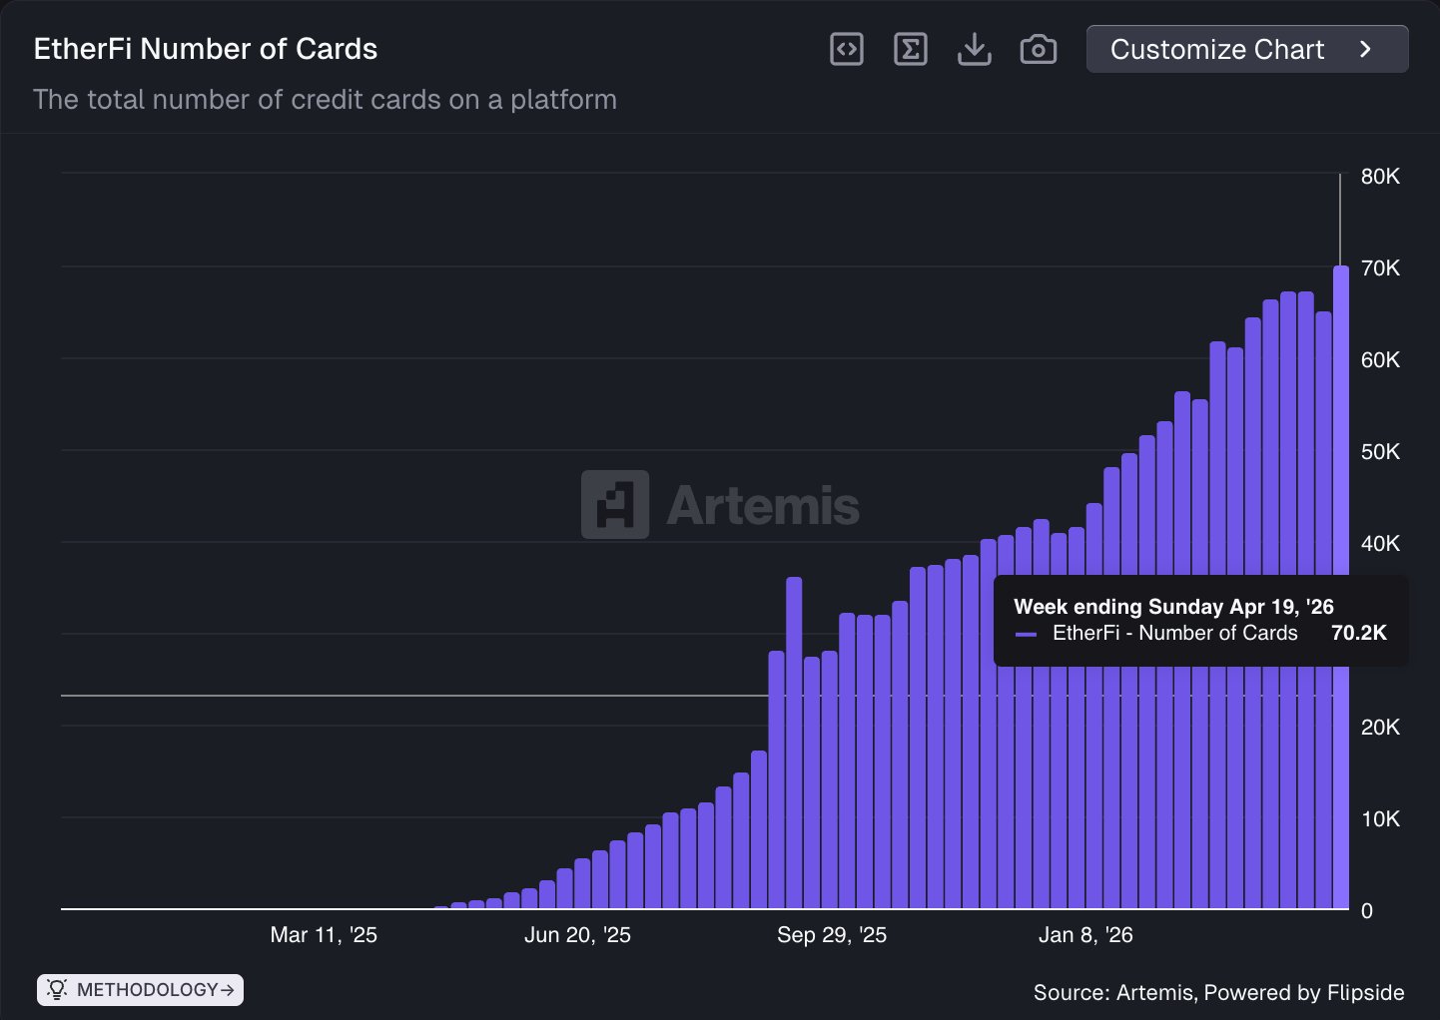Click the Source: Artemis, Powered by Flipside text
The image size is (1440, 1020).
(x=1218, y=992)
